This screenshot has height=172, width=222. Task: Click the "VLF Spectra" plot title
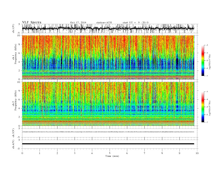32,22
